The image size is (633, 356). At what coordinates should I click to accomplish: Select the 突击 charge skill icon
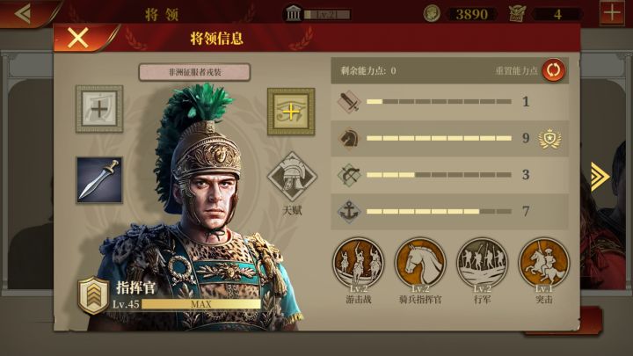(544, 263)
